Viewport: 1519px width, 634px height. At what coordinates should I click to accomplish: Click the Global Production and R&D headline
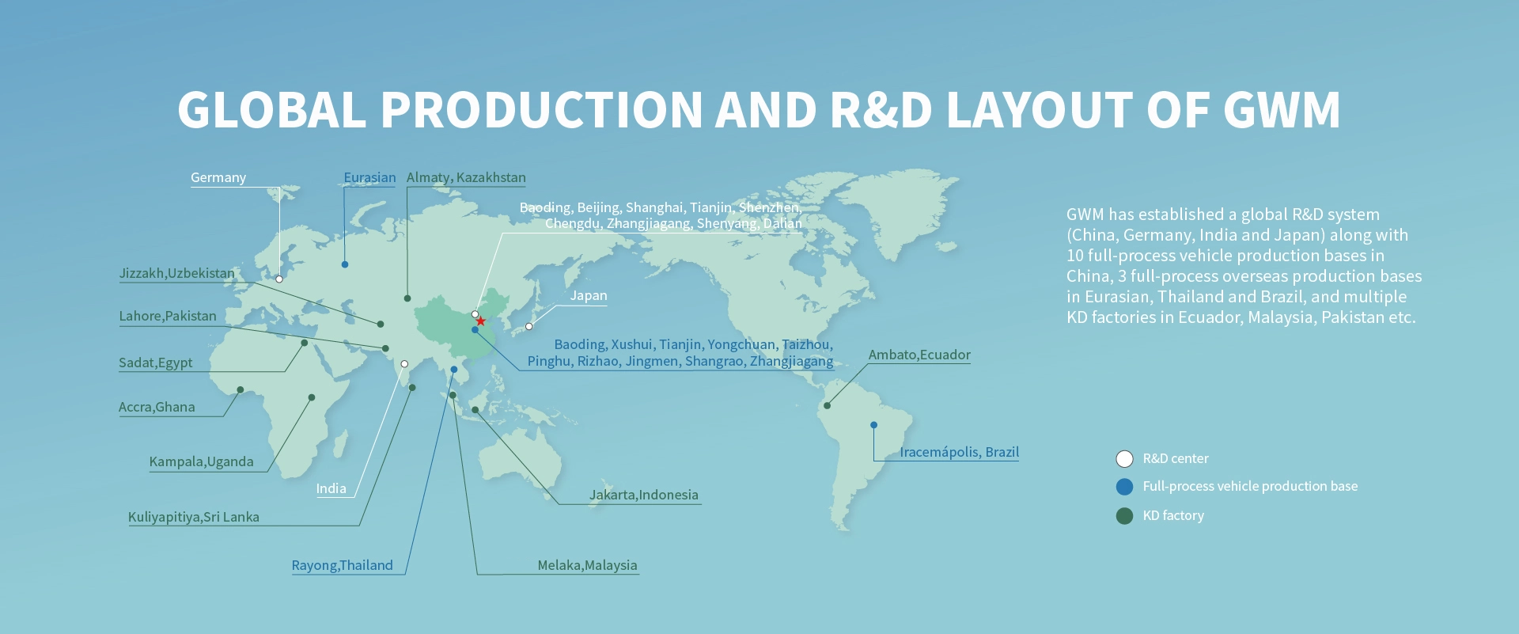coord(759,109)
